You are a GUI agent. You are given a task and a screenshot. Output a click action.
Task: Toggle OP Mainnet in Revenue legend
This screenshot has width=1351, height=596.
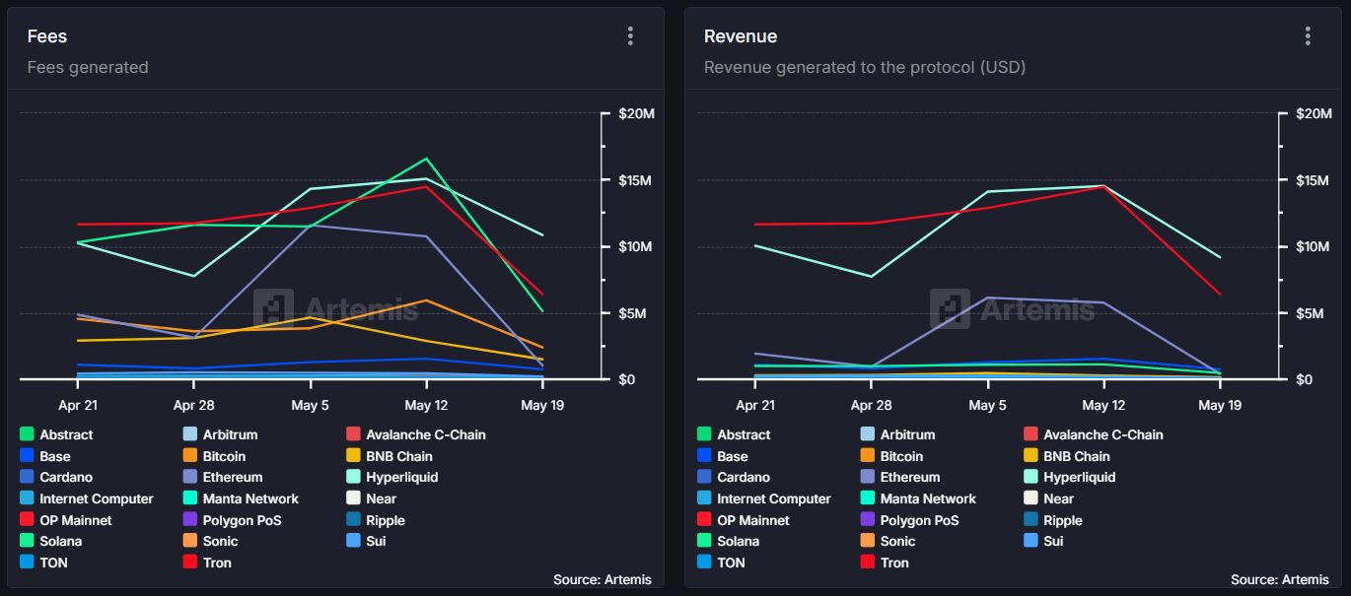744,520
